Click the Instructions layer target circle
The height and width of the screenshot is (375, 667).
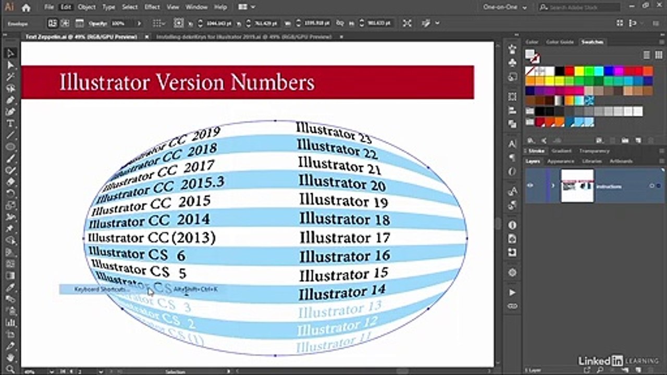point(651,186)
